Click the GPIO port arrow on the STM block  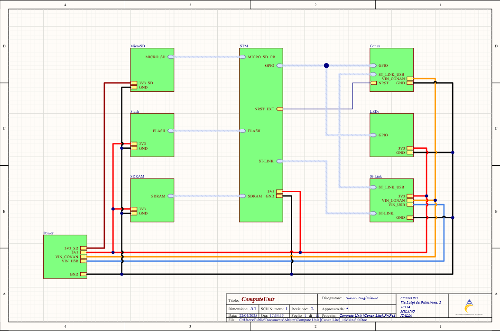(280, 65)
